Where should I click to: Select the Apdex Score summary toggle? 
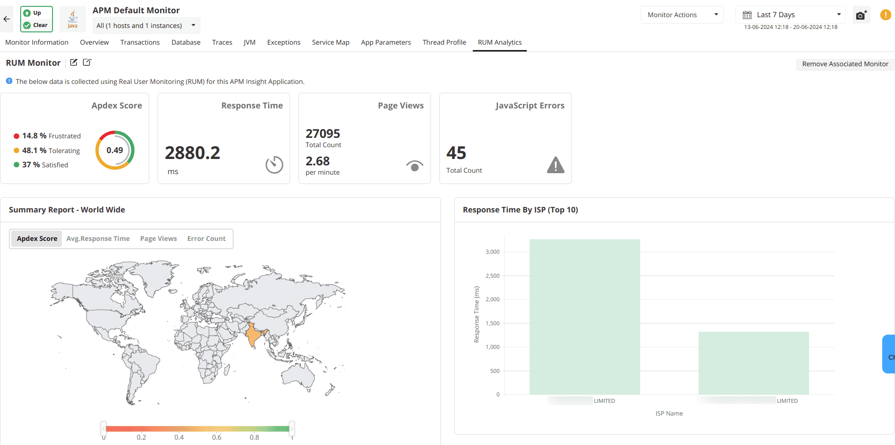point(36,238)
